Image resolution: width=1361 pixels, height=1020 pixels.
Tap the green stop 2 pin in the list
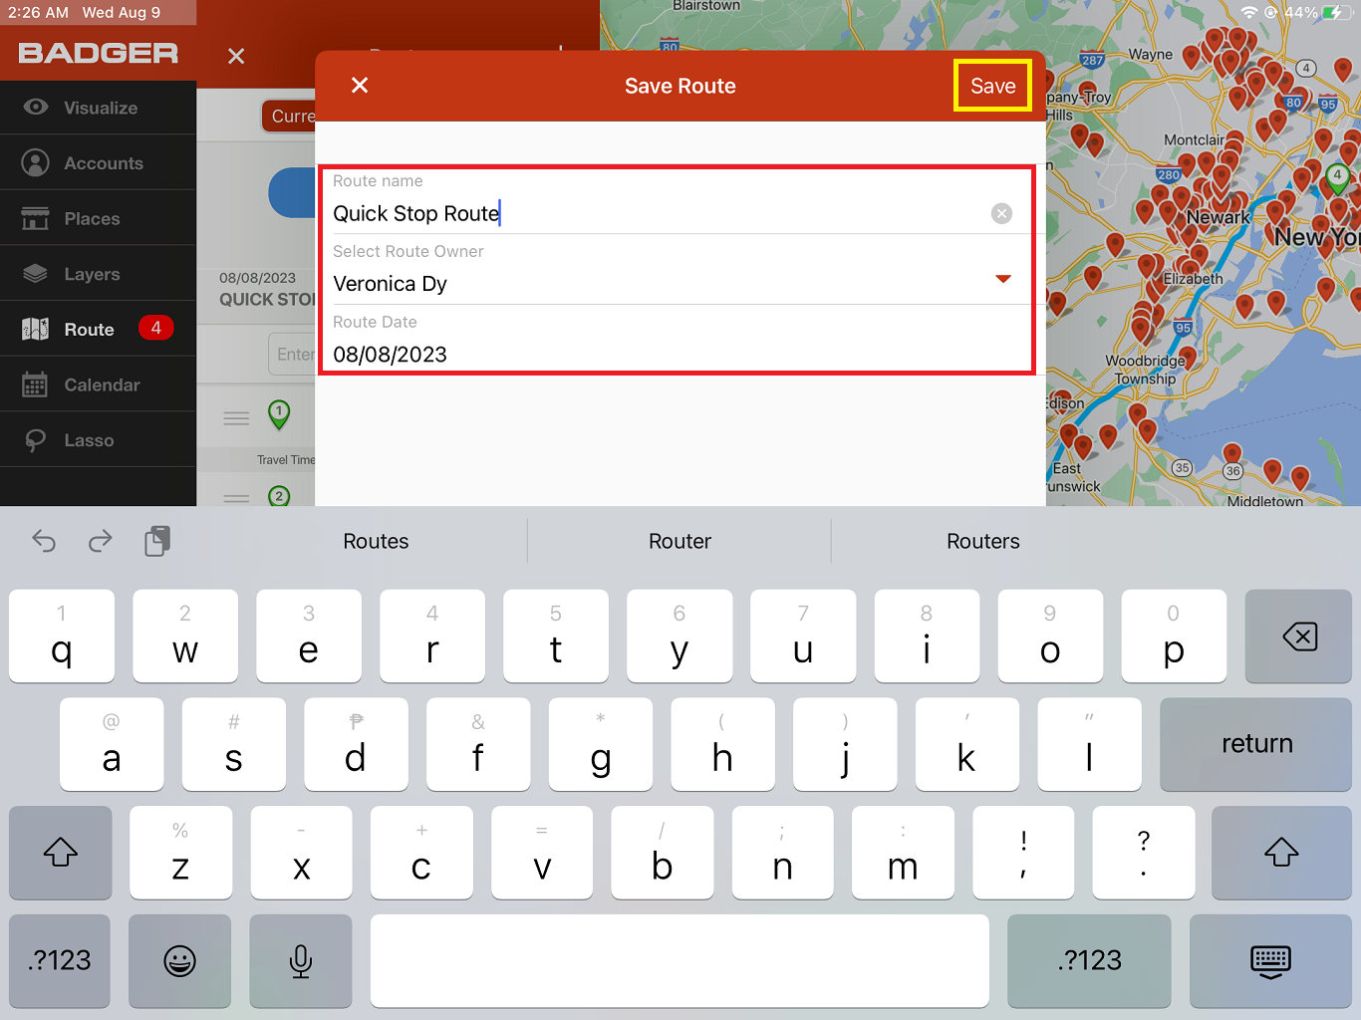point(279,496)
